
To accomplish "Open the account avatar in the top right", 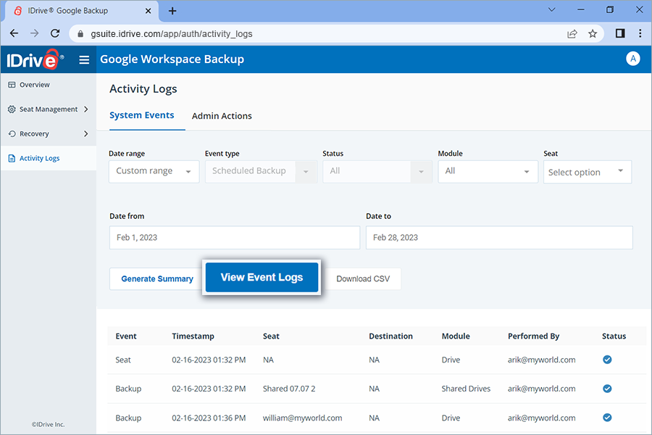I will [633, 59].
